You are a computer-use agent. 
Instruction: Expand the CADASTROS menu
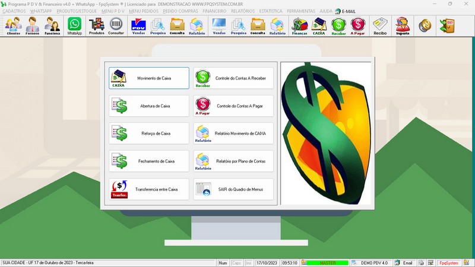[14, 11]
